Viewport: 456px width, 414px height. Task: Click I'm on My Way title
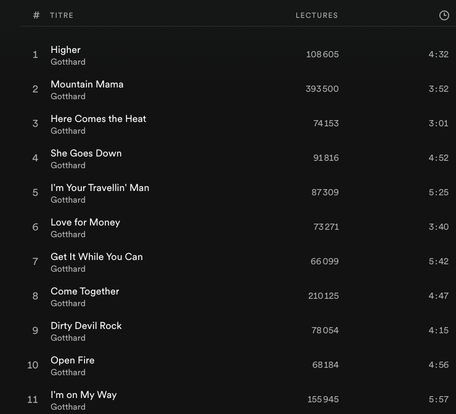click(84, 395)
